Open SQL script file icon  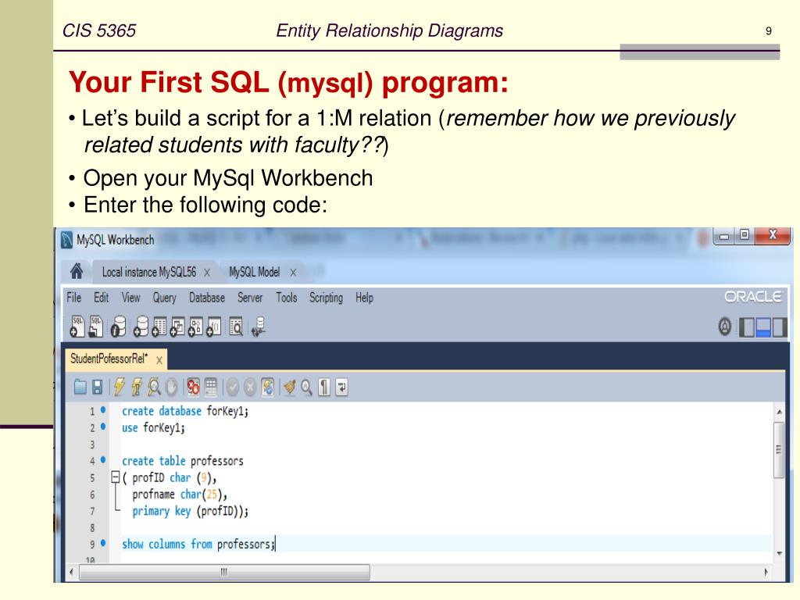click(x=96, y=327)
